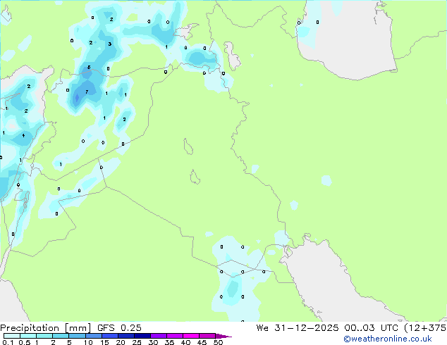Click the 20–25 mm legend color swatch

(125, 336)
